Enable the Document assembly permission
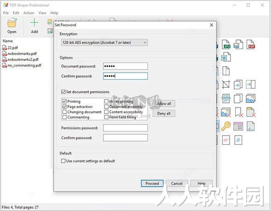This screenshot has width=271, height=211. click(106, 107)
